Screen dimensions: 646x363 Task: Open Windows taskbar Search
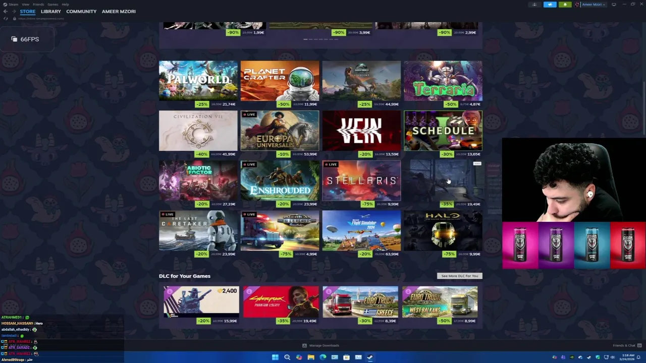[287, 357]
